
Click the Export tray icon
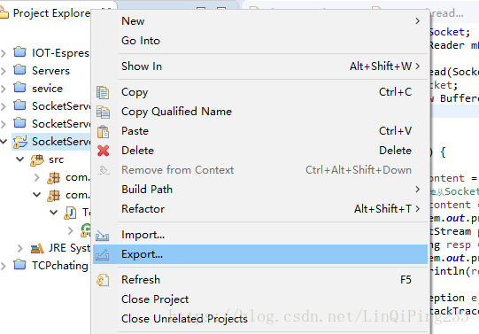(x=102, y=254)
